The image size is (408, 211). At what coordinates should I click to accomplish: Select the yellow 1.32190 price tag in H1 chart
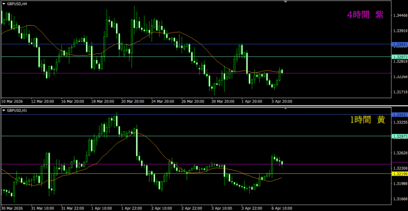(x=399, y=174)
